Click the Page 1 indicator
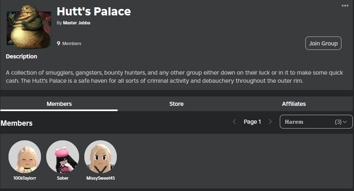The image size is (354, 191). (x=252, y=122)
